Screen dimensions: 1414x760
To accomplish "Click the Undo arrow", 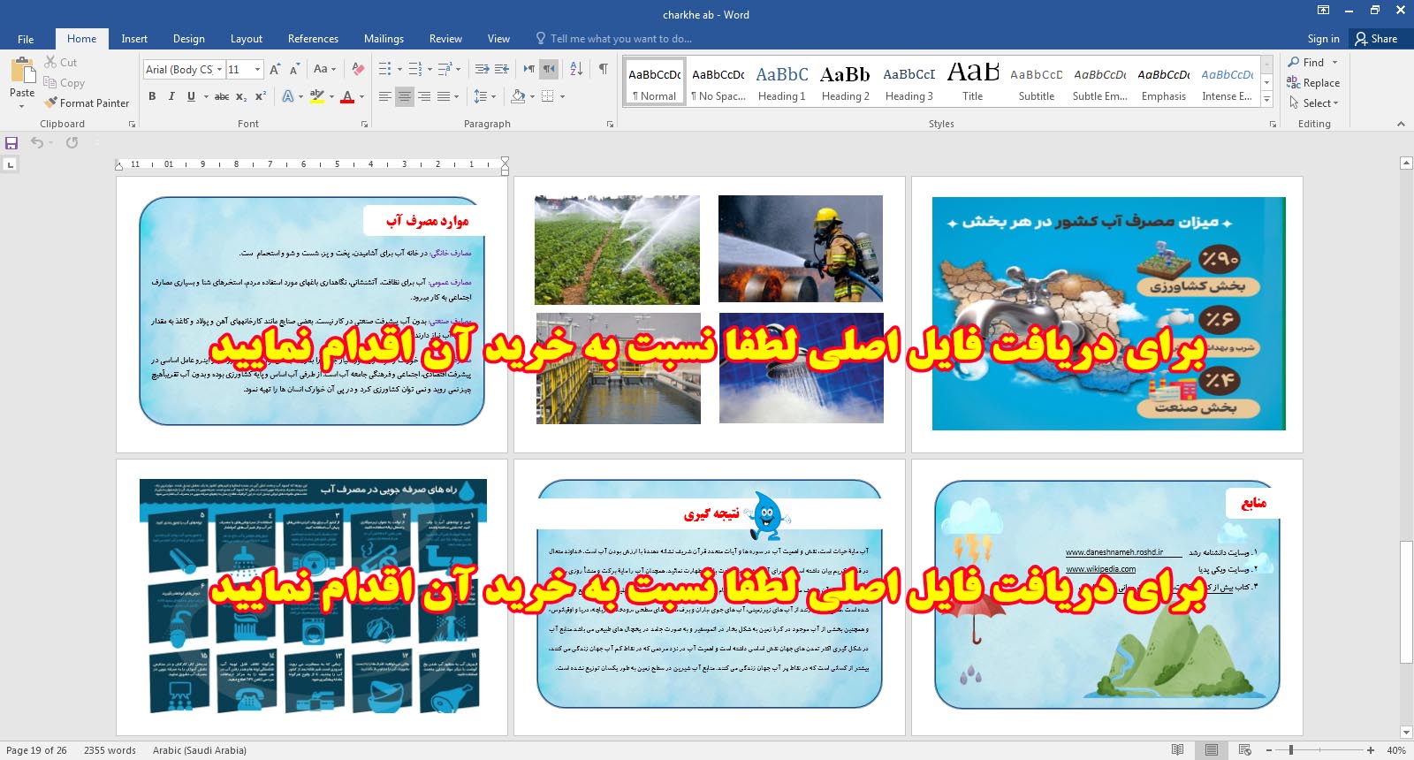I will [x=36, y=142].
